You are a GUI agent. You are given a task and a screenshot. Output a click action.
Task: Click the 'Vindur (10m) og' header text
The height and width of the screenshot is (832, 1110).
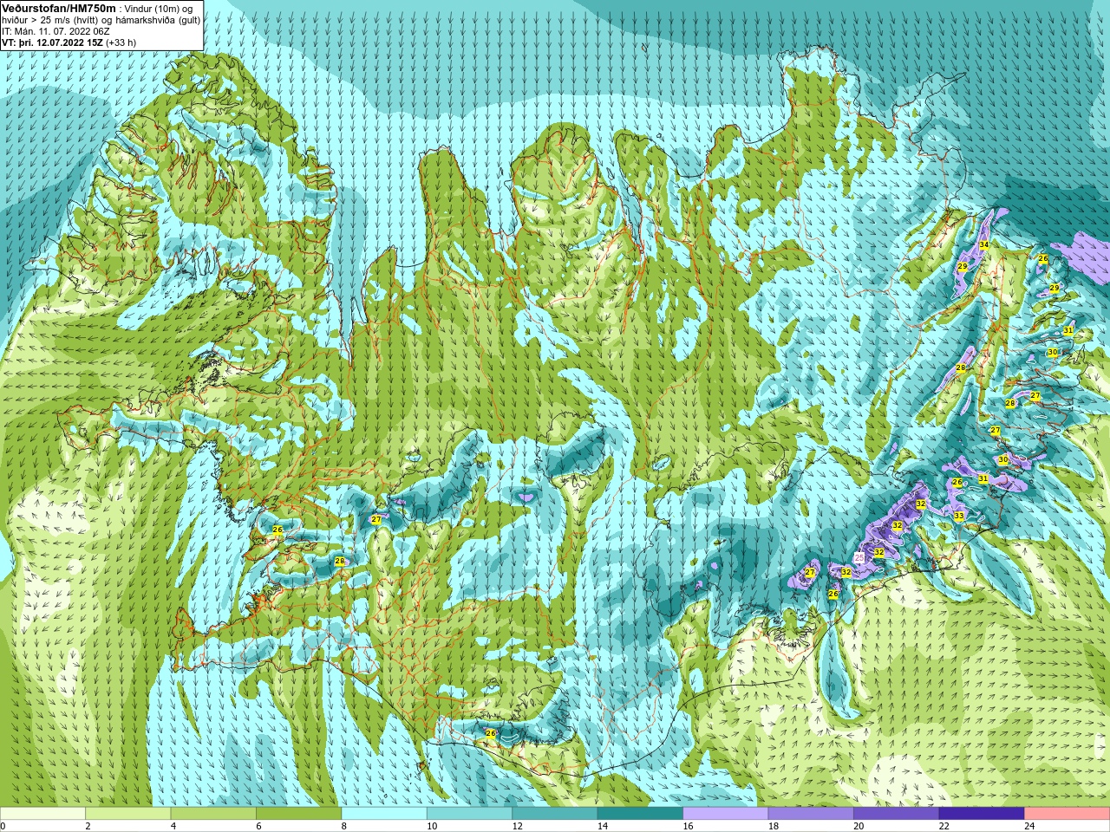pos(160,9)
